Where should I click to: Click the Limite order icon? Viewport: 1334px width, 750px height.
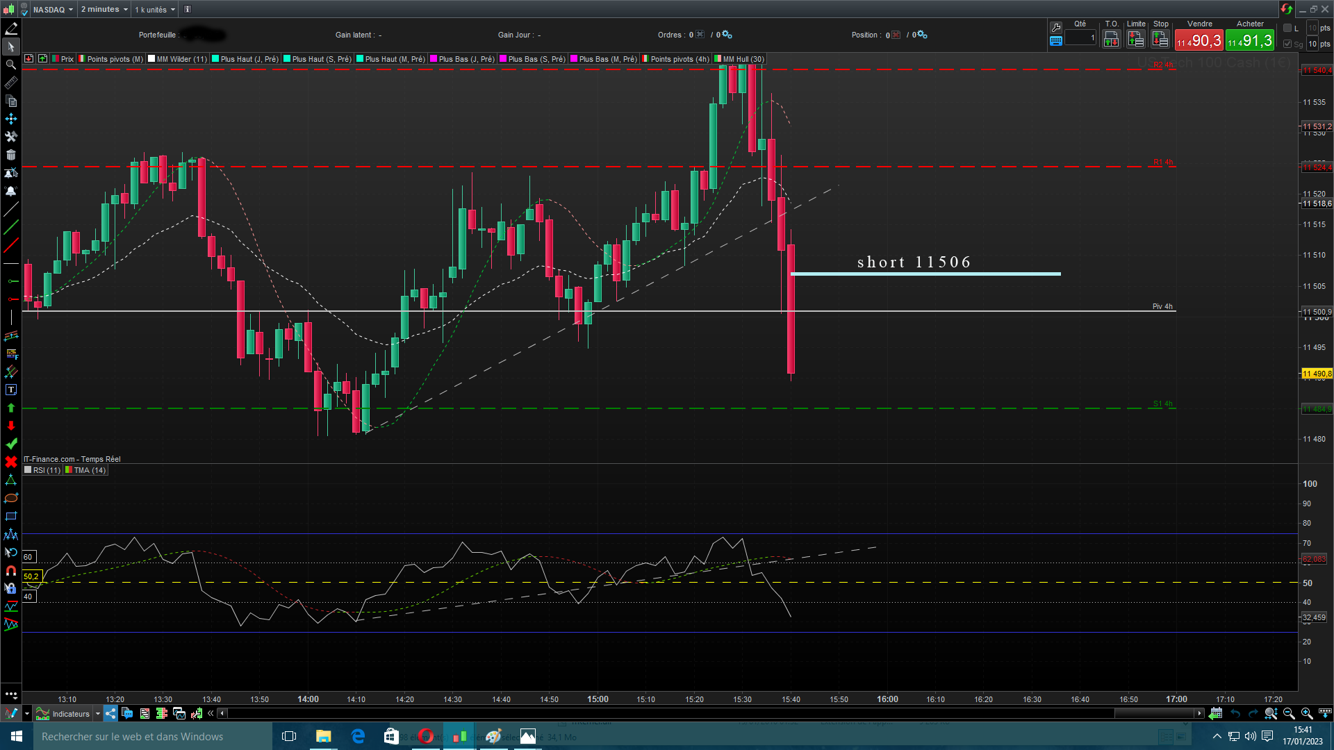point(1135,40)
